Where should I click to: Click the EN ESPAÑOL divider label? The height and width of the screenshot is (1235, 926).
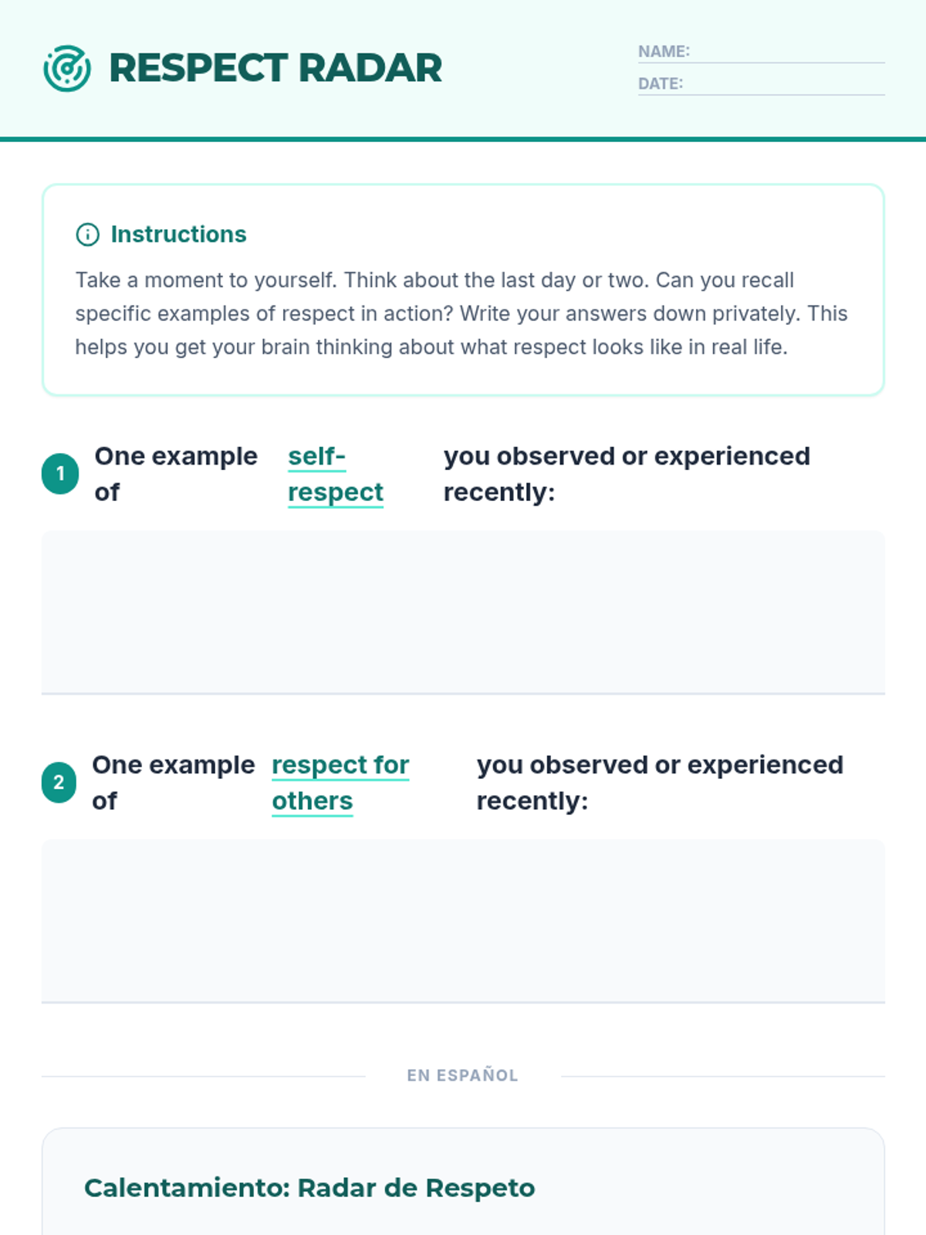pyautogui.click(x=462, y=1075)
